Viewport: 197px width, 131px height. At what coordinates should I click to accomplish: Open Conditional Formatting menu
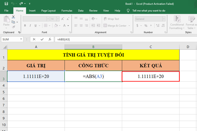[177, 22]
